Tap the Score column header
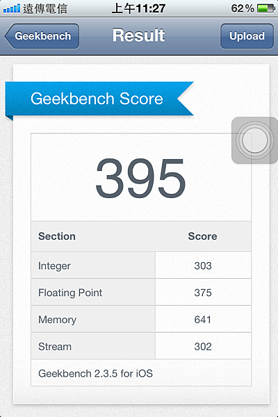This screenshot has width=278, height=417. pyautogui.click(x=203, y=236)
